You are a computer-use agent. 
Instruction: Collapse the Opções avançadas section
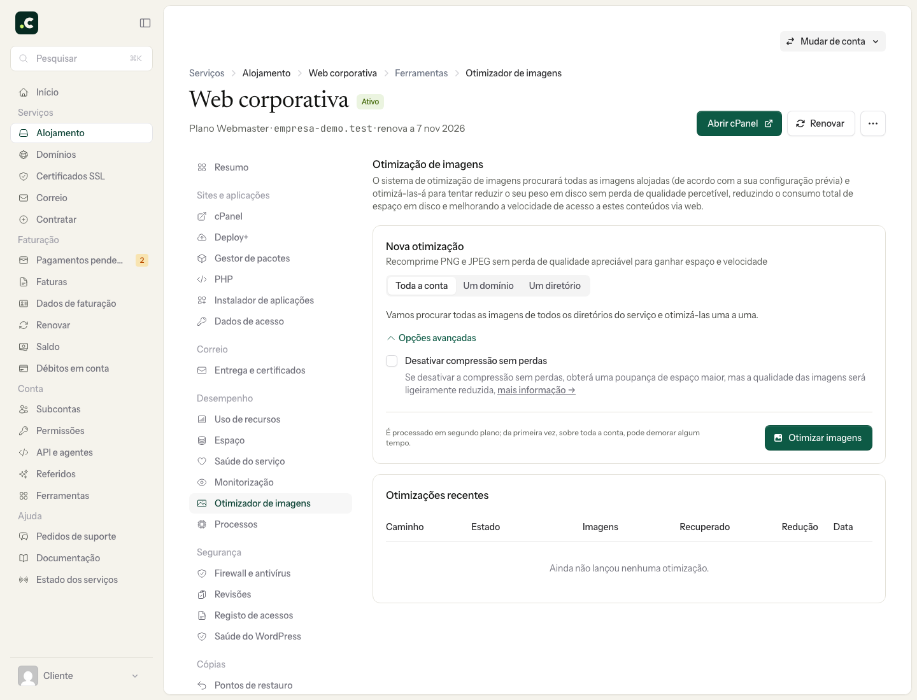click(x=431, y=338)
